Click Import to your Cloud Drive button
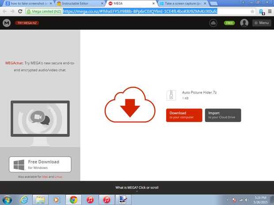Viewport: 274px width, 205px height. click(223, 115)
